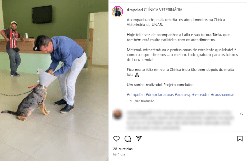Like the blurred comment's small heart
The width and height of the screenshot is (247, 161).
click(x=242, y=114)
